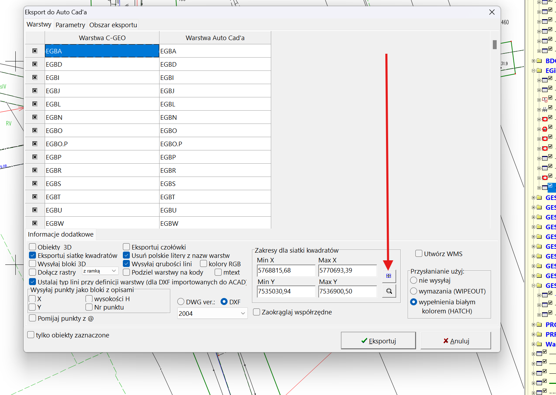Open the Obszar eksportu tab

tap(113, 25)
